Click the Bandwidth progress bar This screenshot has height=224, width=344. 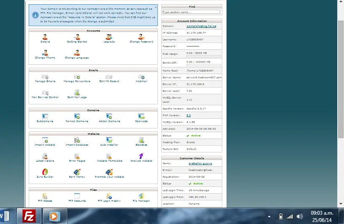click(x=204, y=65)
